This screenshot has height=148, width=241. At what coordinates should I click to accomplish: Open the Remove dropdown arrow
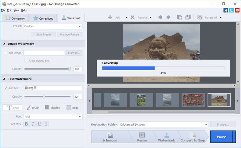tap(150, 18)
